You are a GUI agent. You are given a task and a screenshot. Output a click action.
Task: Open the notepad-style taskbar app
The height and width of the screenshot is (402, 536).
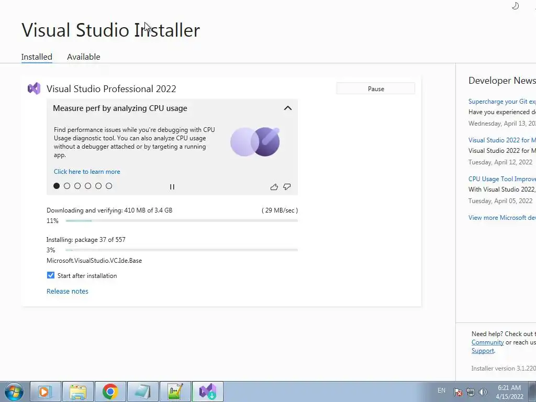point(142,392)
